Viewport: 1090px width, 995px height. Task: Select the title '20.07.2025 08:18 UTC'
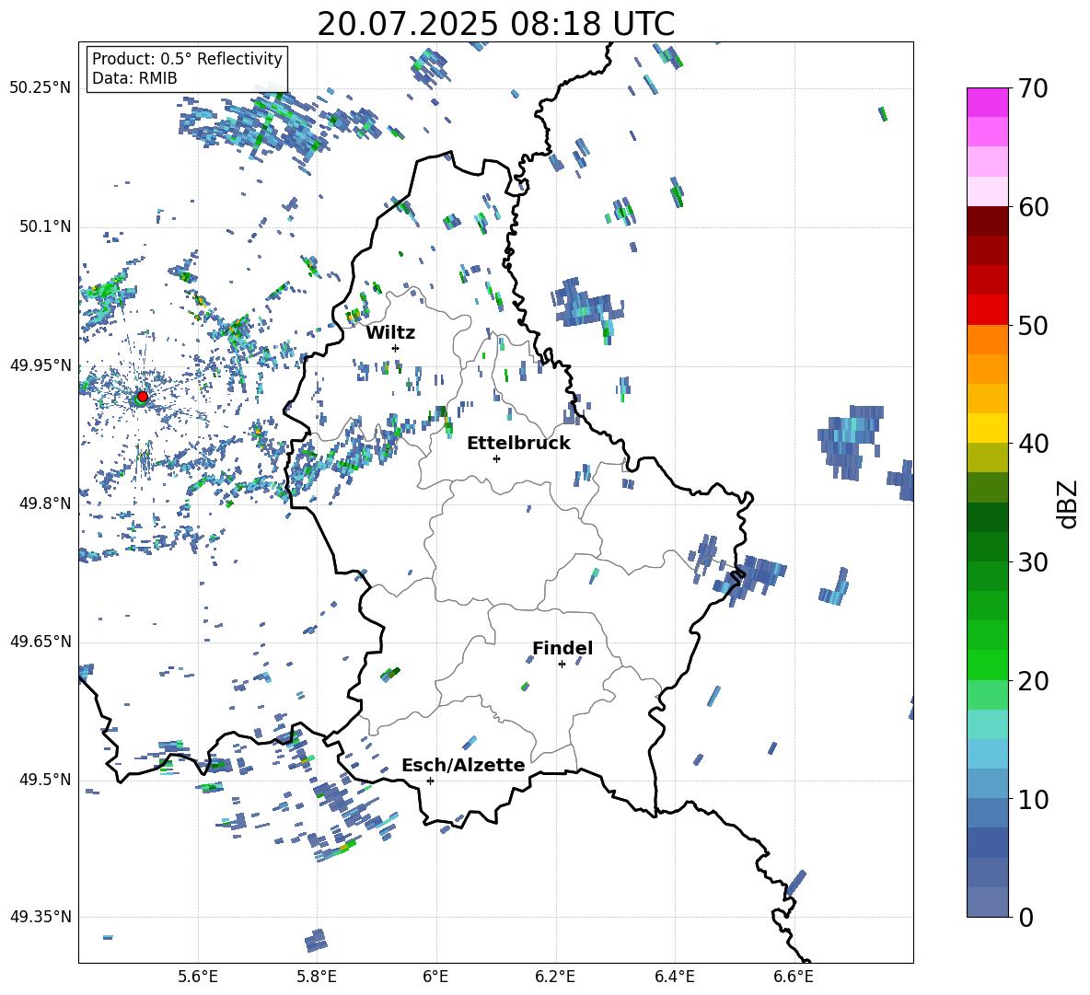point(495,24)
